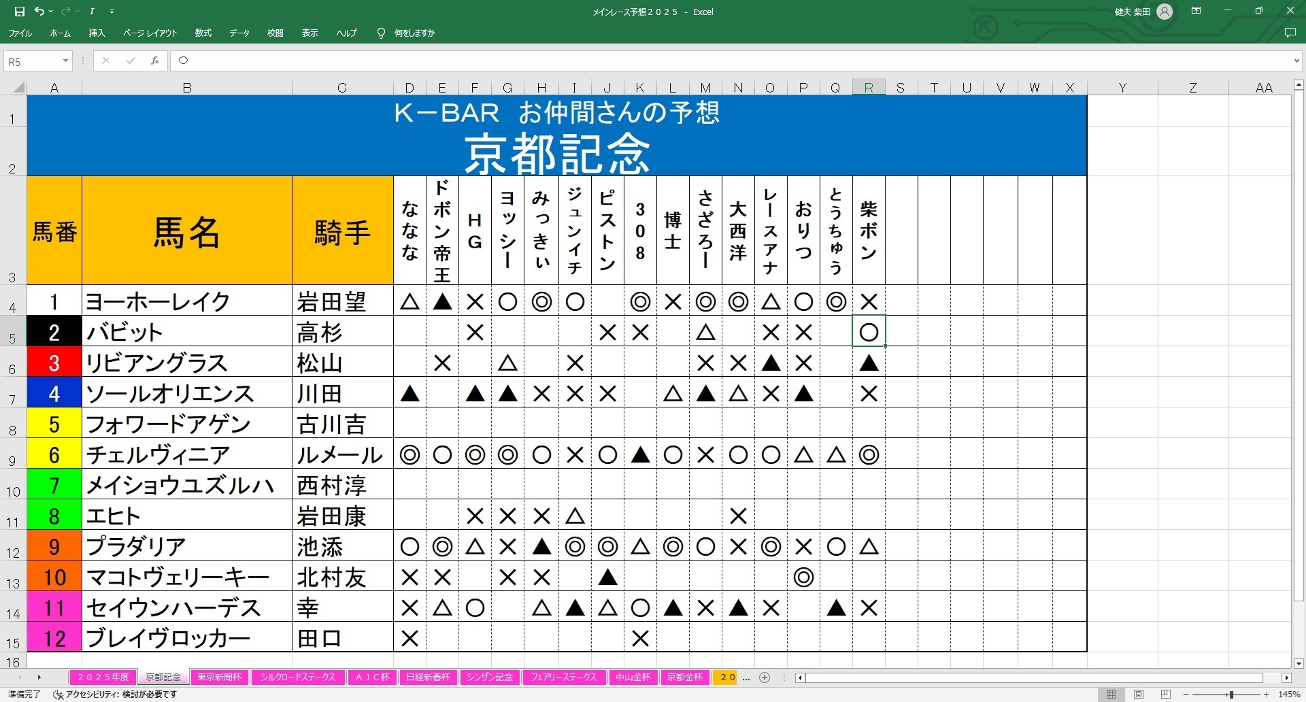Open the ファイル menu tab
The width and height of the screenshot is (1306, 702).
[x=20, y=33]
